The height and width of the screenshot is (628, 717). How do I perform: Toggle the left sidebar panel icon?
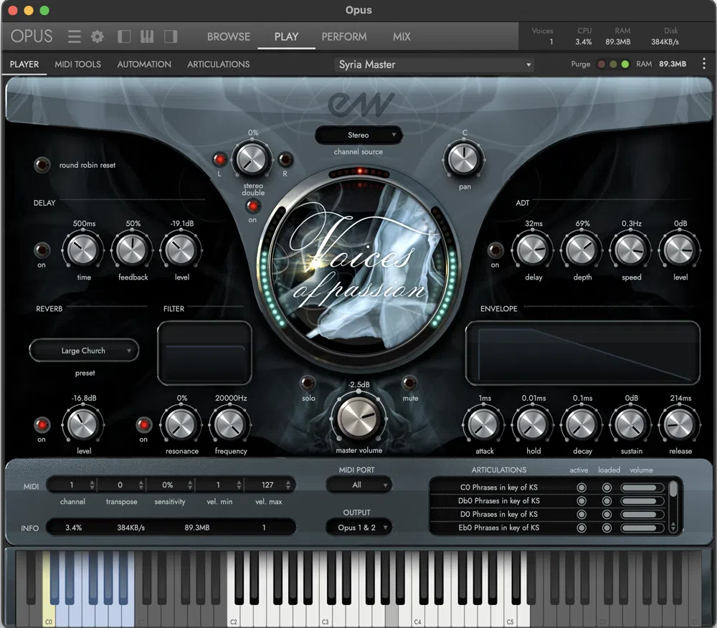(124, 37)
